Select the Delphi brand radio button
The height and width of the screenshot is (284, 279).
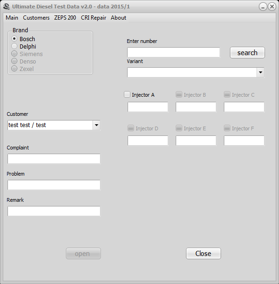(x=14, y=46)
